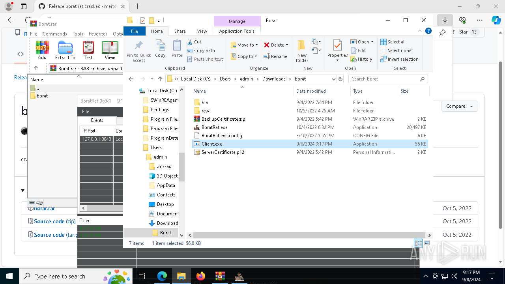This screenshot has height=284, width=505.
Task: Open Application Tools tab
Action: coord(237,31)
